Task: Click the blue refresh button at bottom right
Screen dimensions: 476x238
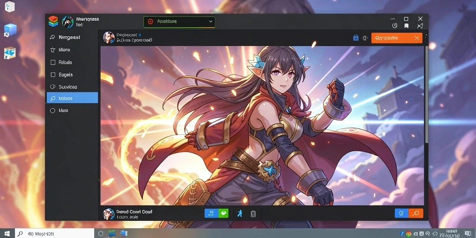Action: (x=401, y=213)
